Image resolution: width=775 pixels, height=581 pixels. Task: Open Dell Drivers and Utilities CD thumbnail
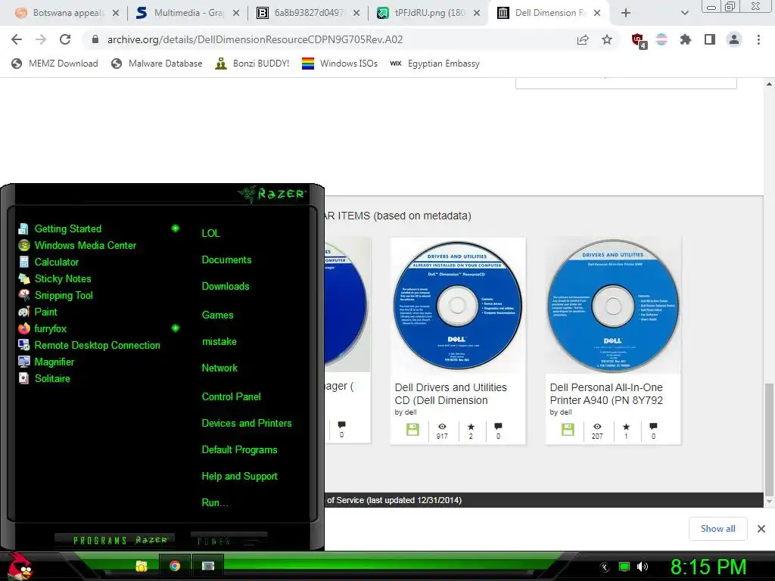[x=458, y=306]
